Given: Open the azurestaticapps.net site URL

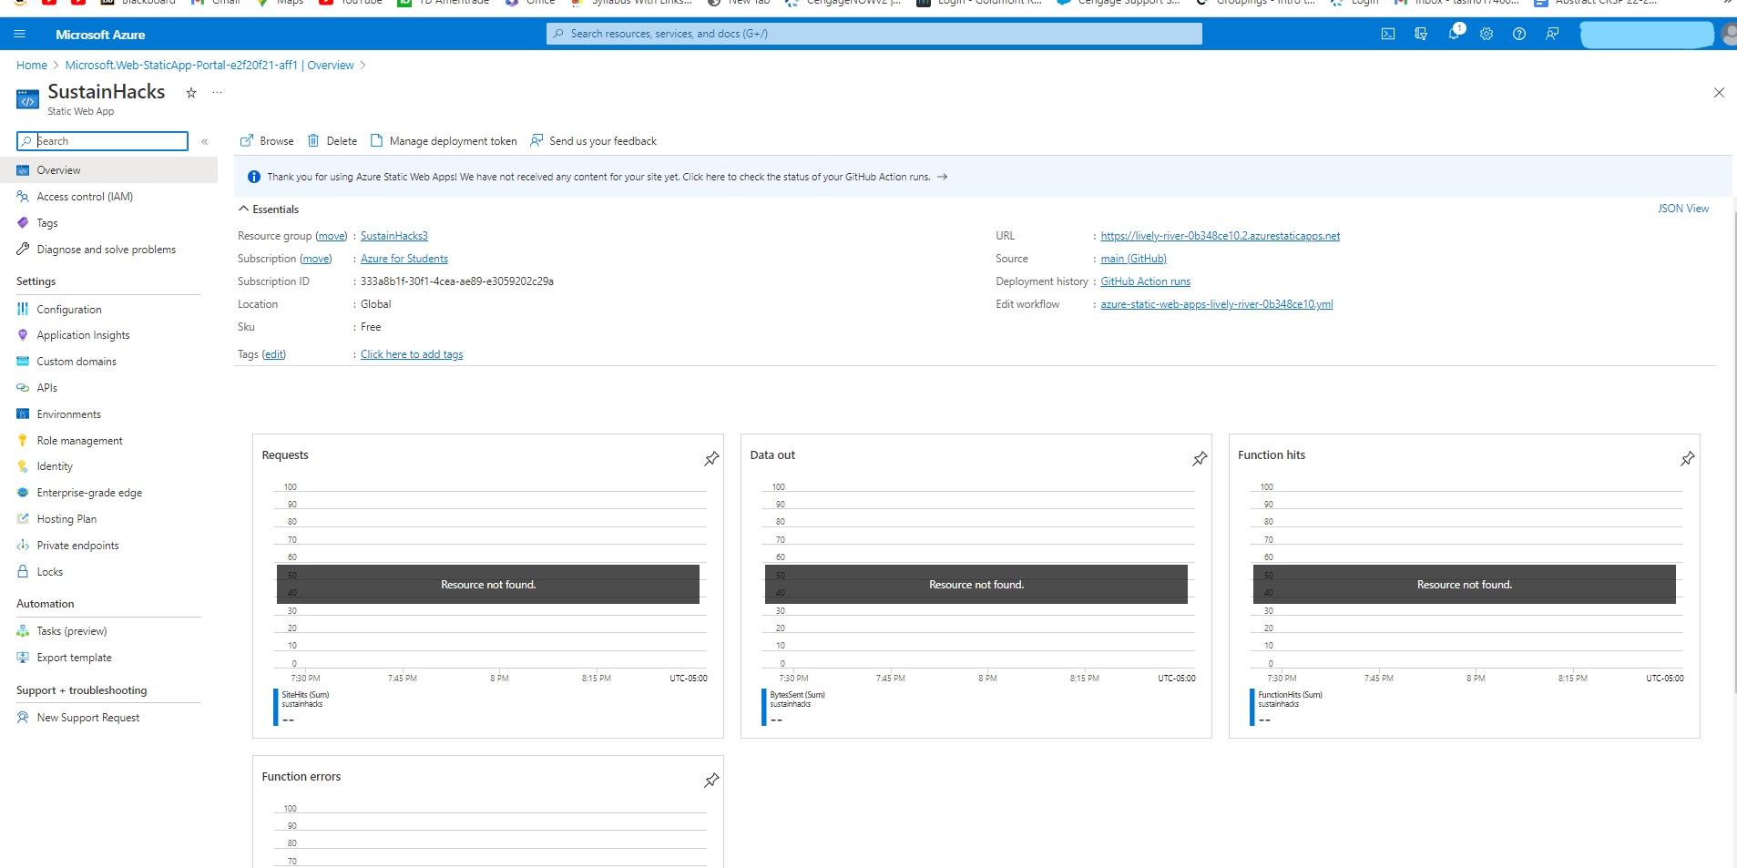Looking at the screenshot, I should tap(1221, 236).
